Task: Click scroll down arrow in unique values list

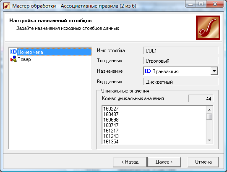Action: 209,140
